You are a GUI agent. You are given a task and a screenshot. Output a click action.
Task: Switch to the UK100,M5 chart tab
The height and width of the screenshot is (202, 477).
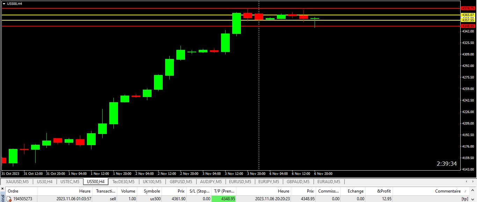pyautogui.click(x=152, y=182)
